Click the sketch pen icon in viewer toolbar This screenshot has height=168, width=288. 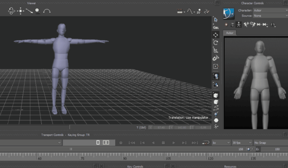(207, 11)
